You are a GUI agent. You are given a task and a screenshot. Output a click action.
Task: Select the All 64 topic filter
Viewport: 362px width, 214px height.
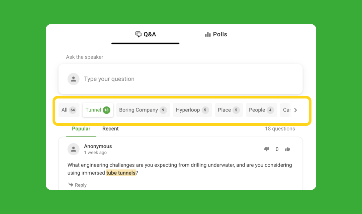click(x=69, y=110)
